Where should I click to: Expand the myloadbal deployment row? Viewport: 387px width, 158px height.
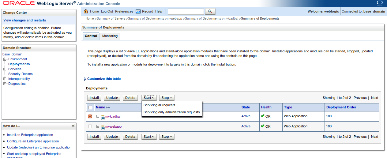(x=98, y=116)
